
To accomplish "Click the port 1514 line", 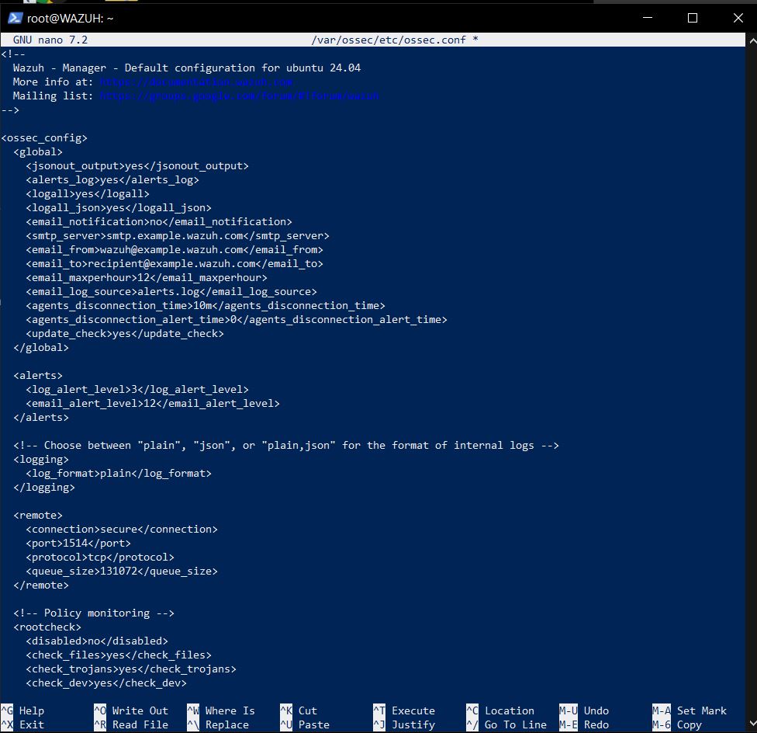I will tap(78, 544).
